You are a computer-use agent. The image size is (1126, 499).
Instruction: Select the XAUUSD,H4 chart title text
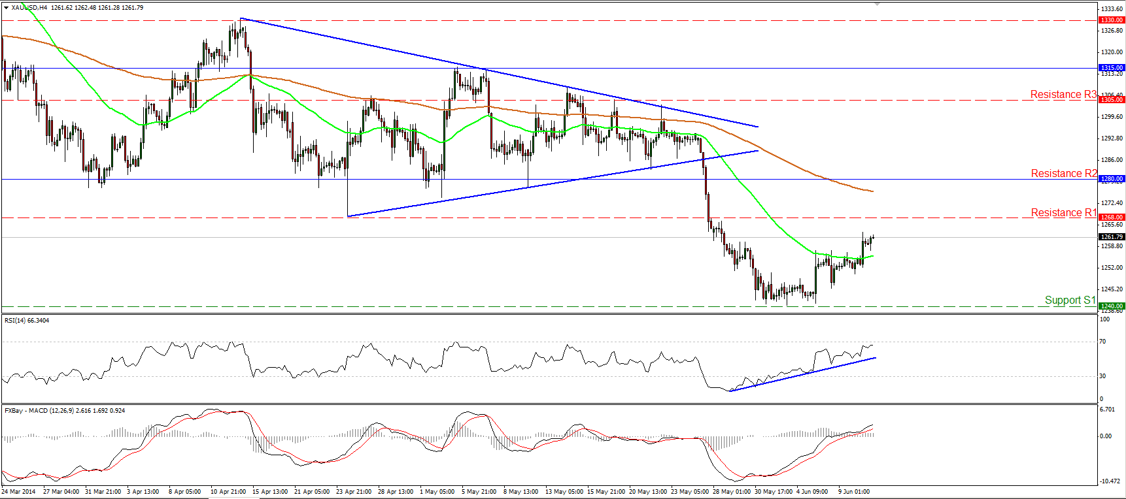29,8
